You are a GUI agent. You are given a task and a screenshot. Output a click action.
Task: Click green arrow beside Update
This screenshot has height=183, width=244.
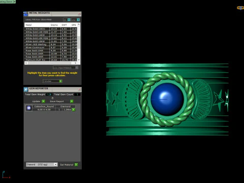tap(43, 101)
